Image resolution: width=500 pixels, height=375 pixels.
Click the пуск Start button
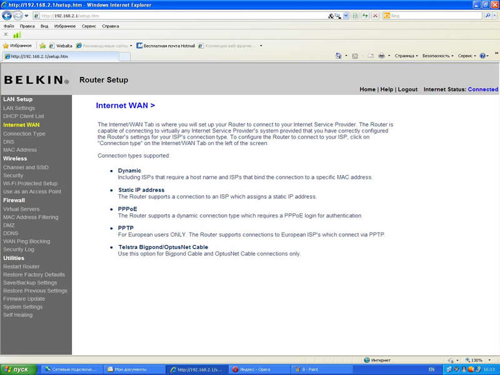point(19,369)
